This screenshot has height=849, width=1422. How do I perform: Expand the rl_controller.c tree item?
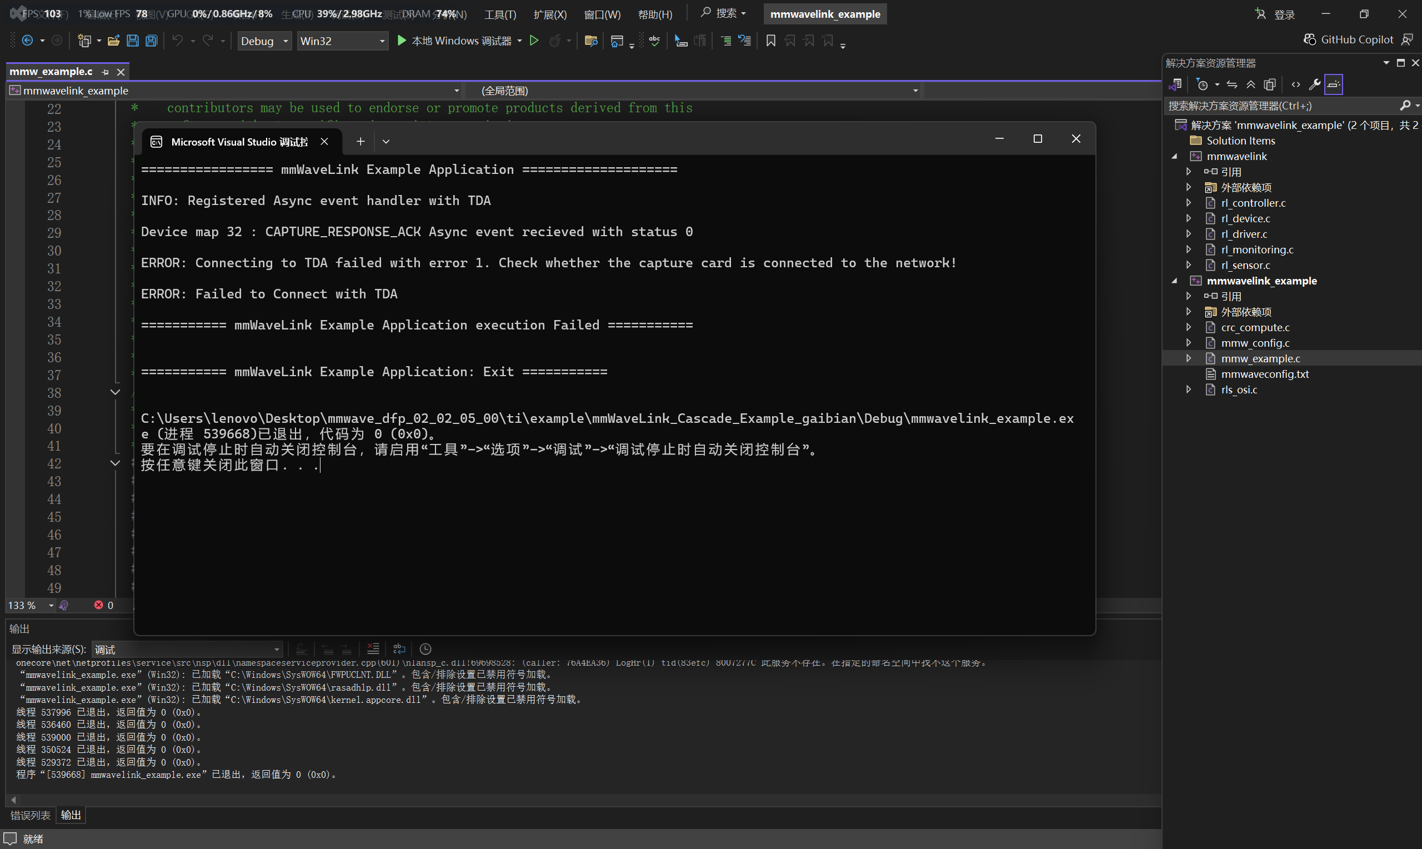[1189, 202]
